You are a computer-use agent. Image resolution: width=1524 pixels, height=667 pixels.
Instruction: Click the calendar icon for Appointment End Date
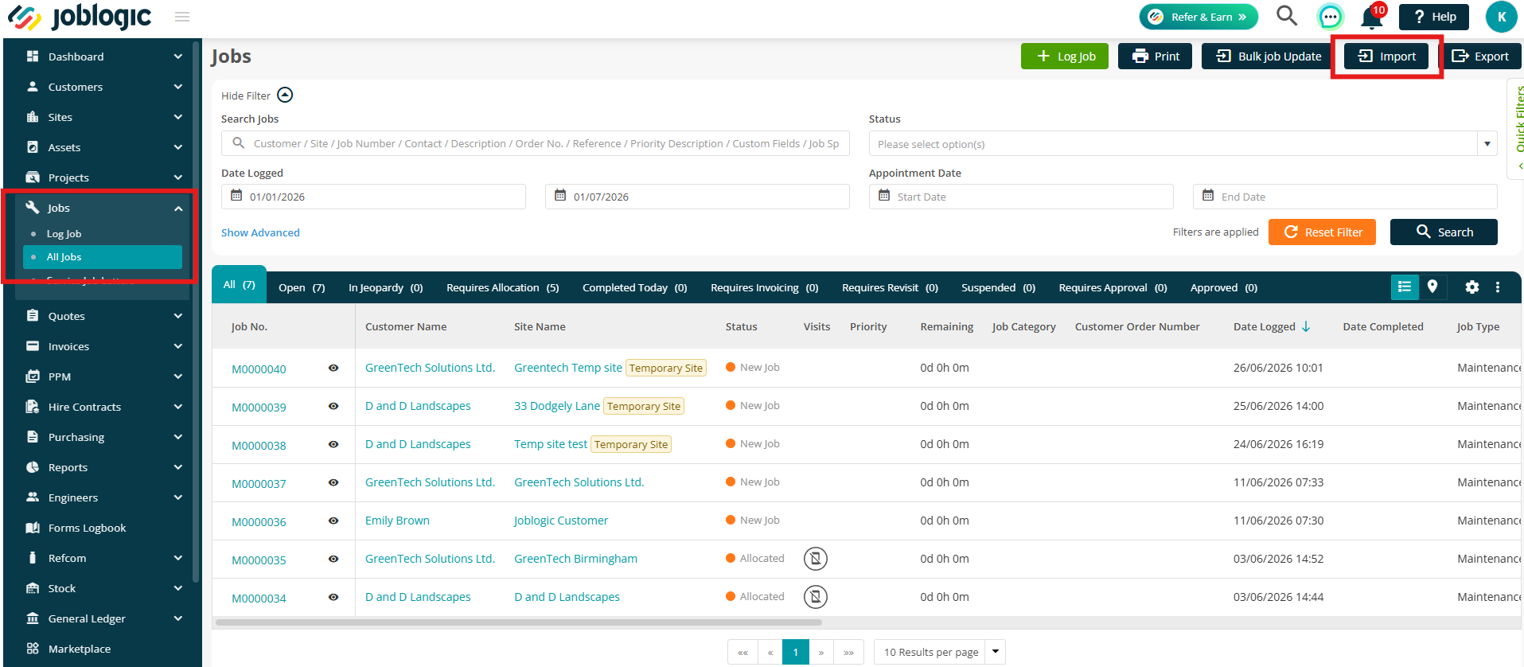coord(1208,196)
